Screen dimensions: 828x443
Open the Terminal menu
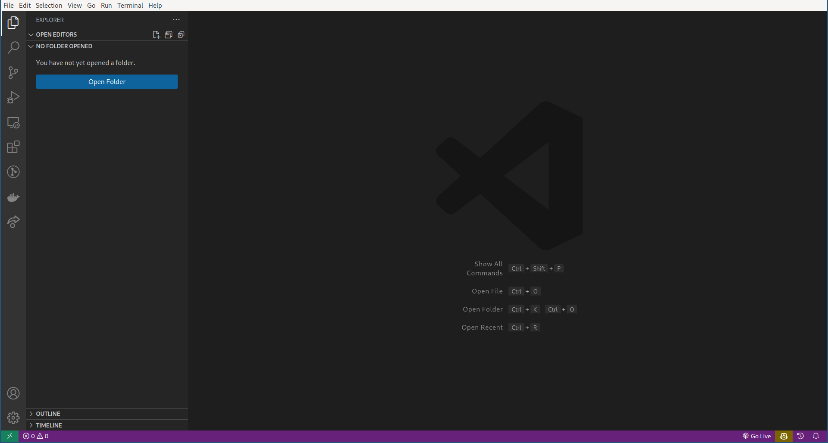coord(130,5)
